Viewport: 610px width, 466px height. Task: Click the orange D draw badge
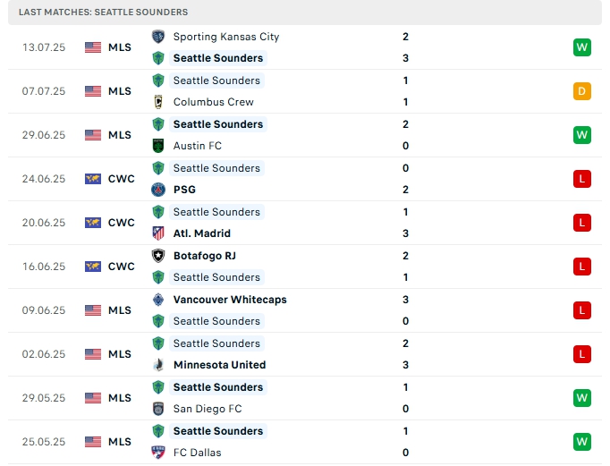coord(583,91)
